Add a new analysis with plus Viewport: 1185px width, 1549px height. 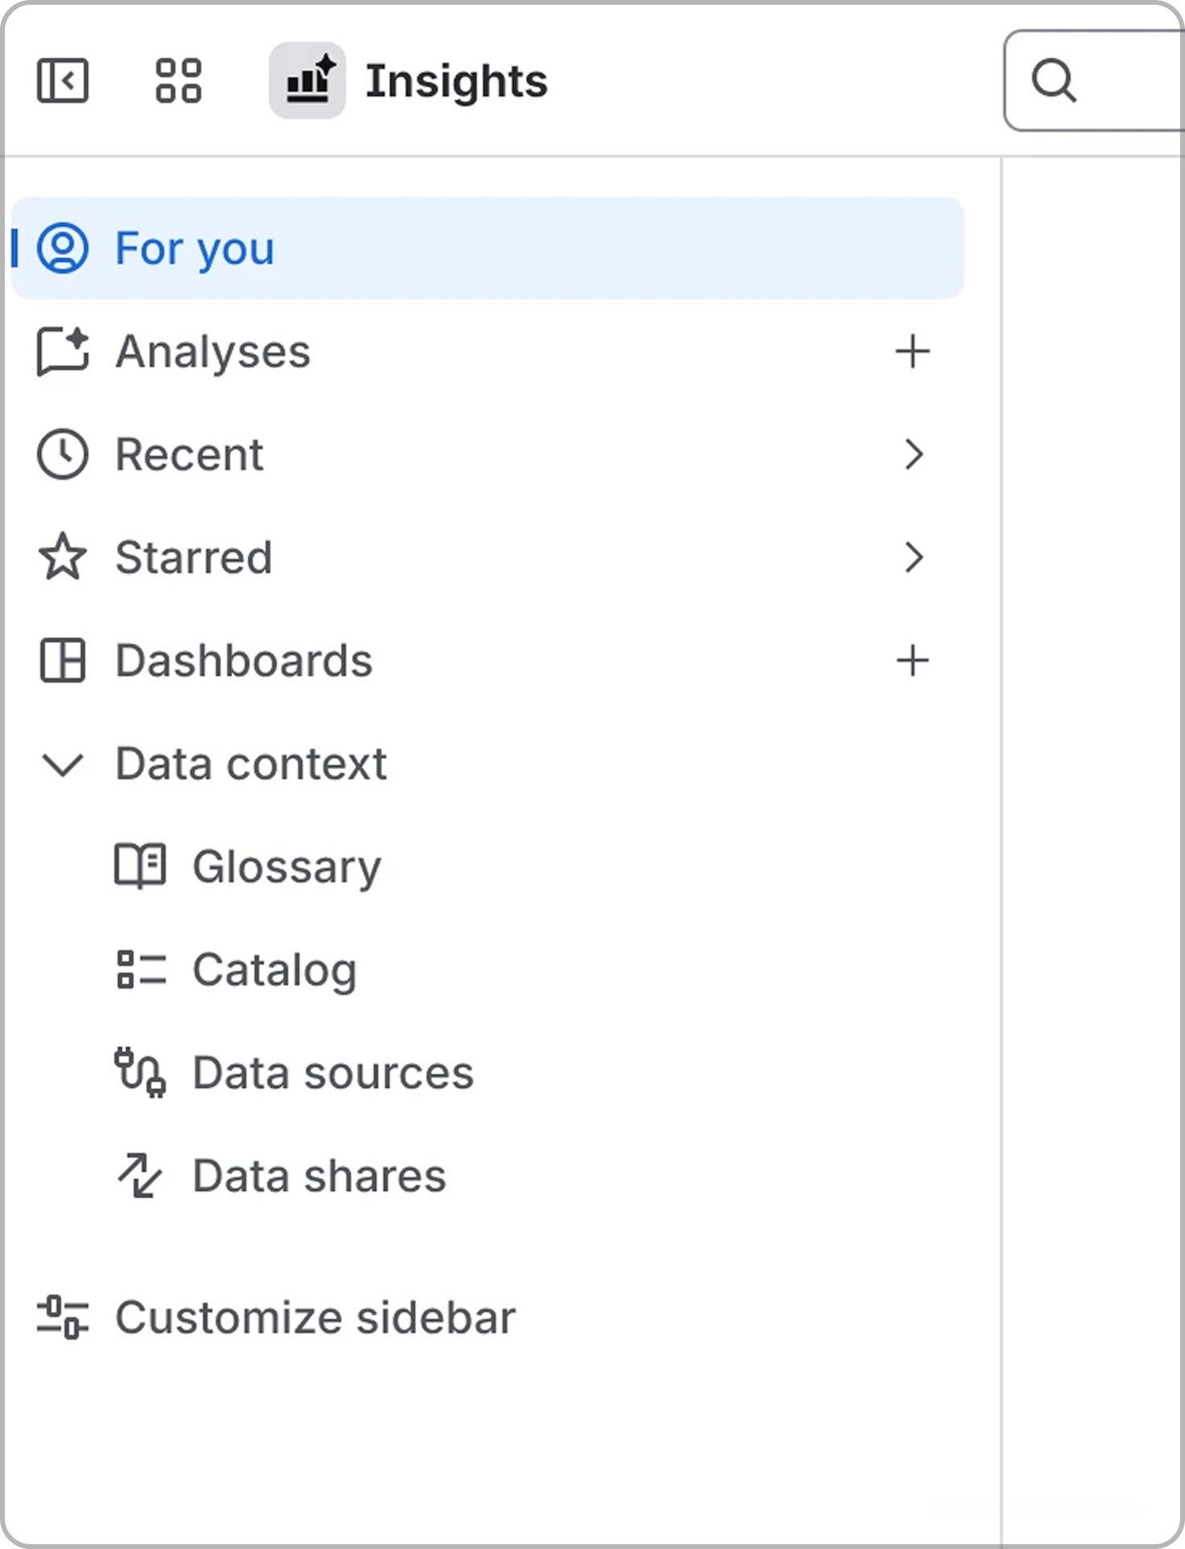pyautogui.click(x=913, y=351)
